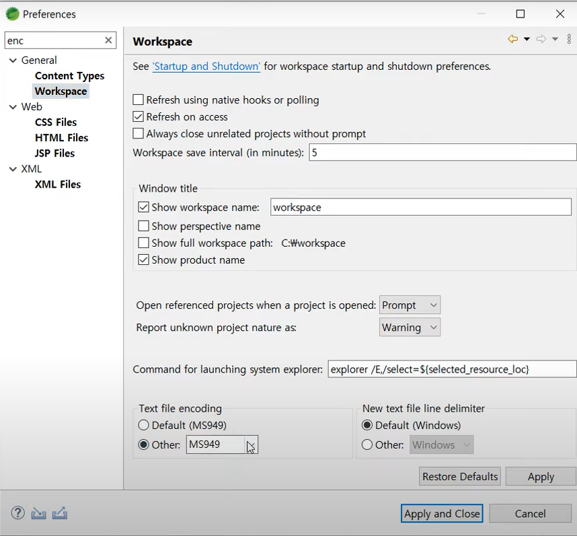Open the Prompt dropdown for referenced projects

tap(410, 305)
